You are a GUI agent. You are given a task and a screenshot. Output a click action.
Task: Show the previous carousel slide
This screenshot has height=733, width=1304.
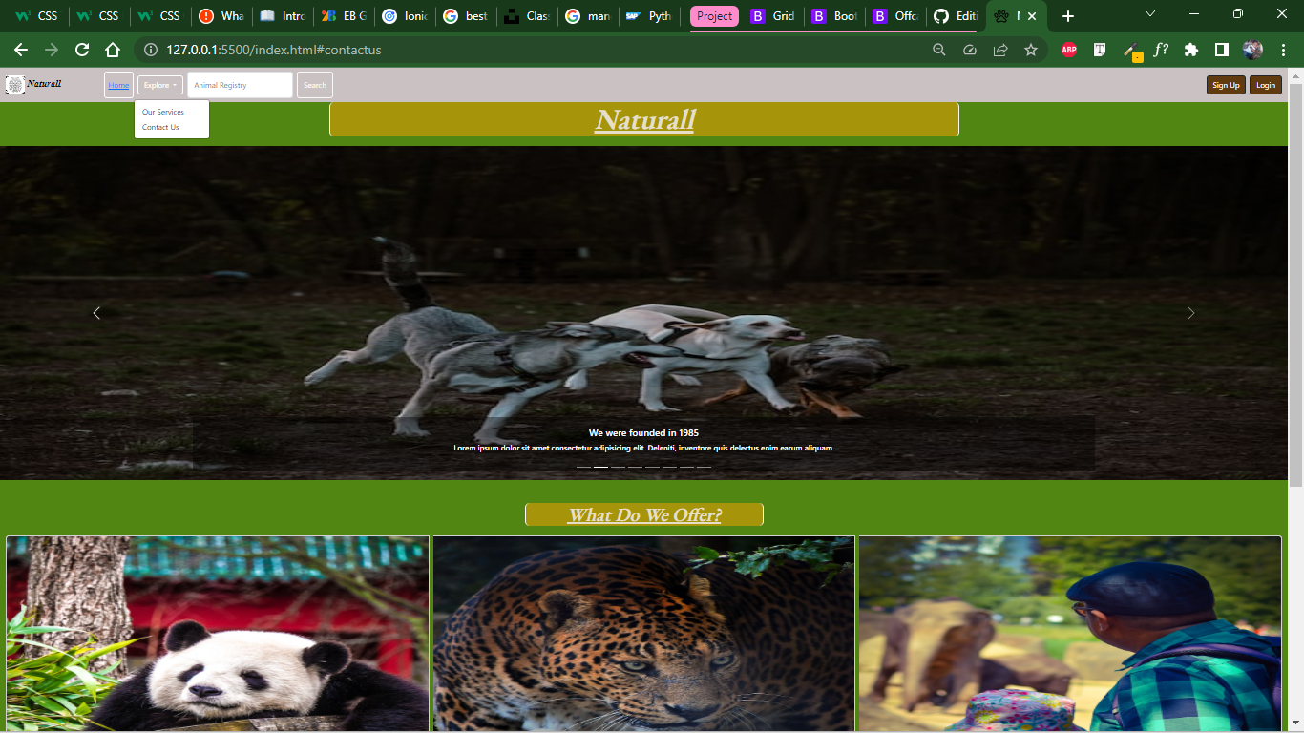pyautogui.click(x=96, y=313)
